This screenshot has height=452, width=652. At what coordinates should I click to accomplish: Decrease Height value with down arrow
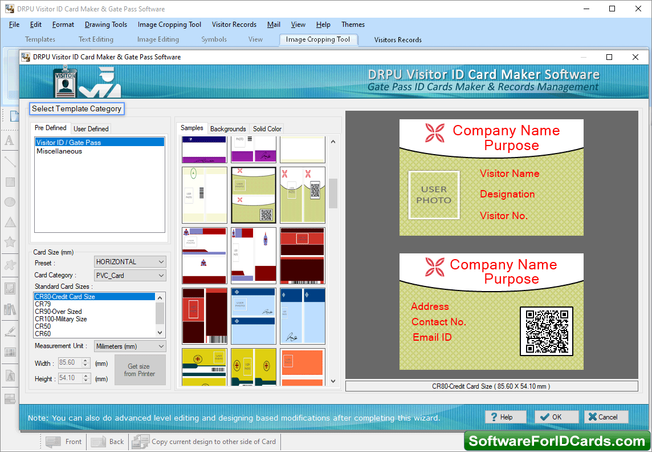click(x=85, y=381)
